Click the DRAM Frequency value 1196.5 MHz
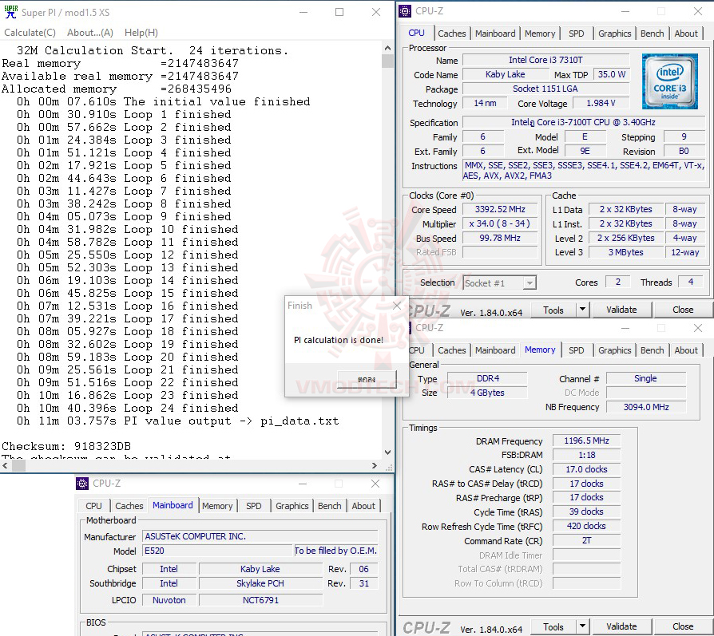714x636 pixels. point(586,440)
